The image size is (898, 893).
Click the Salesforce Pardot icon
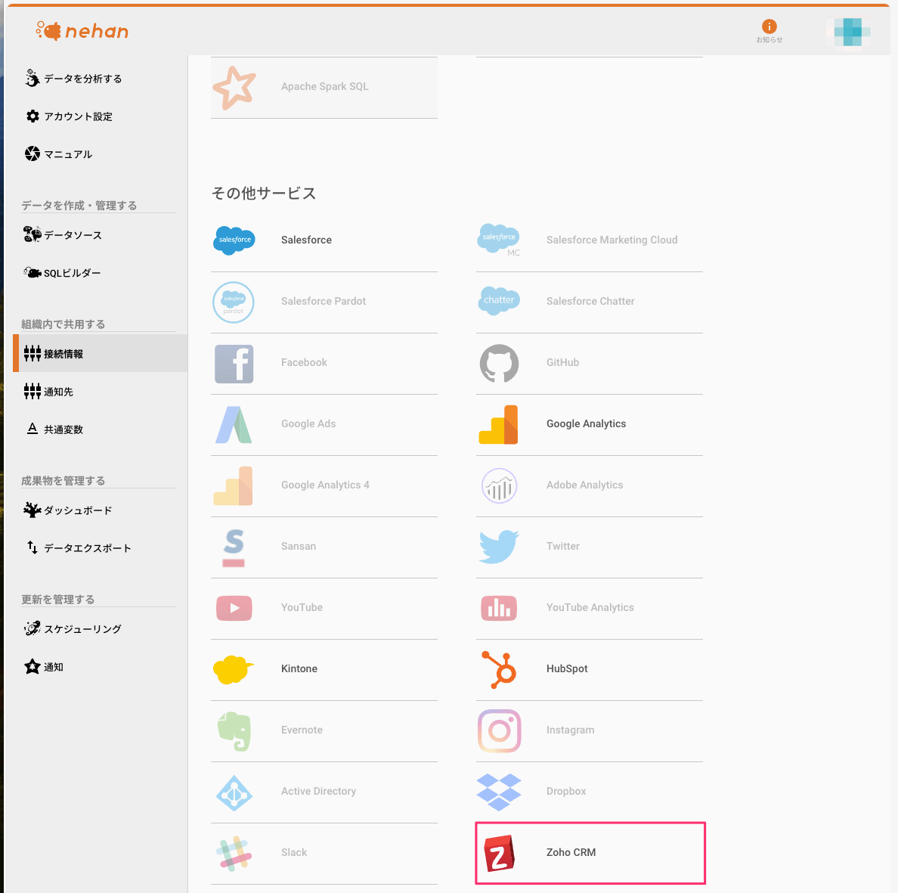234,302
